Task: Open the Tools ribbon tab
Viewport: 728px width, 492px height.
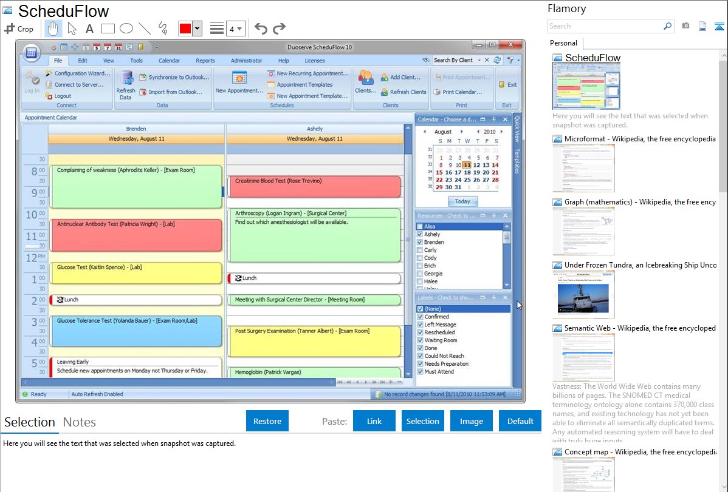Action: pyautogui.click(x=137, y=60)
